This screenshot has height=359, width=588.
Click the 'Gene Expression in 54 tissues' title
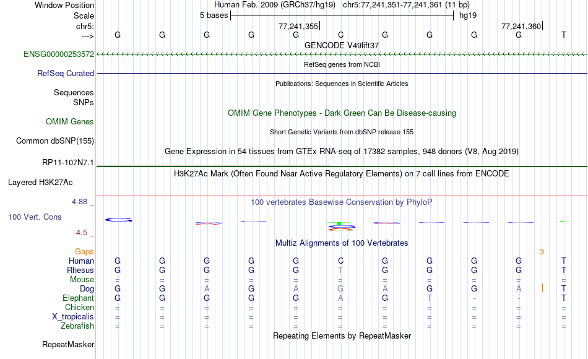tap(342, 152)
